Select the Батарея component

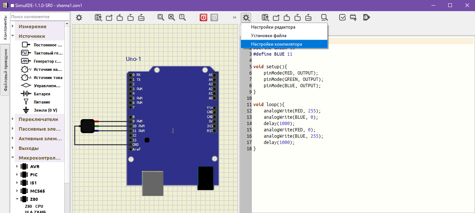42,94
